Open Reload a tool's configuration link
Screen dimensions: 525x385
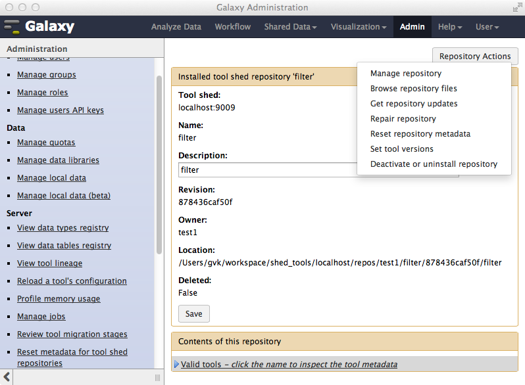[72, 281]
